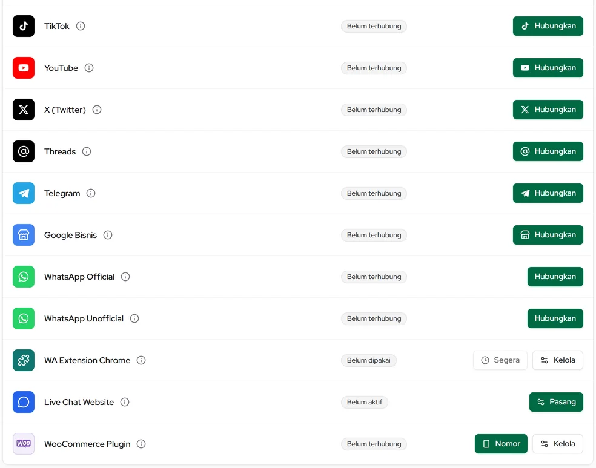Open WooCommerce Plugin info icon

(141, 444)
